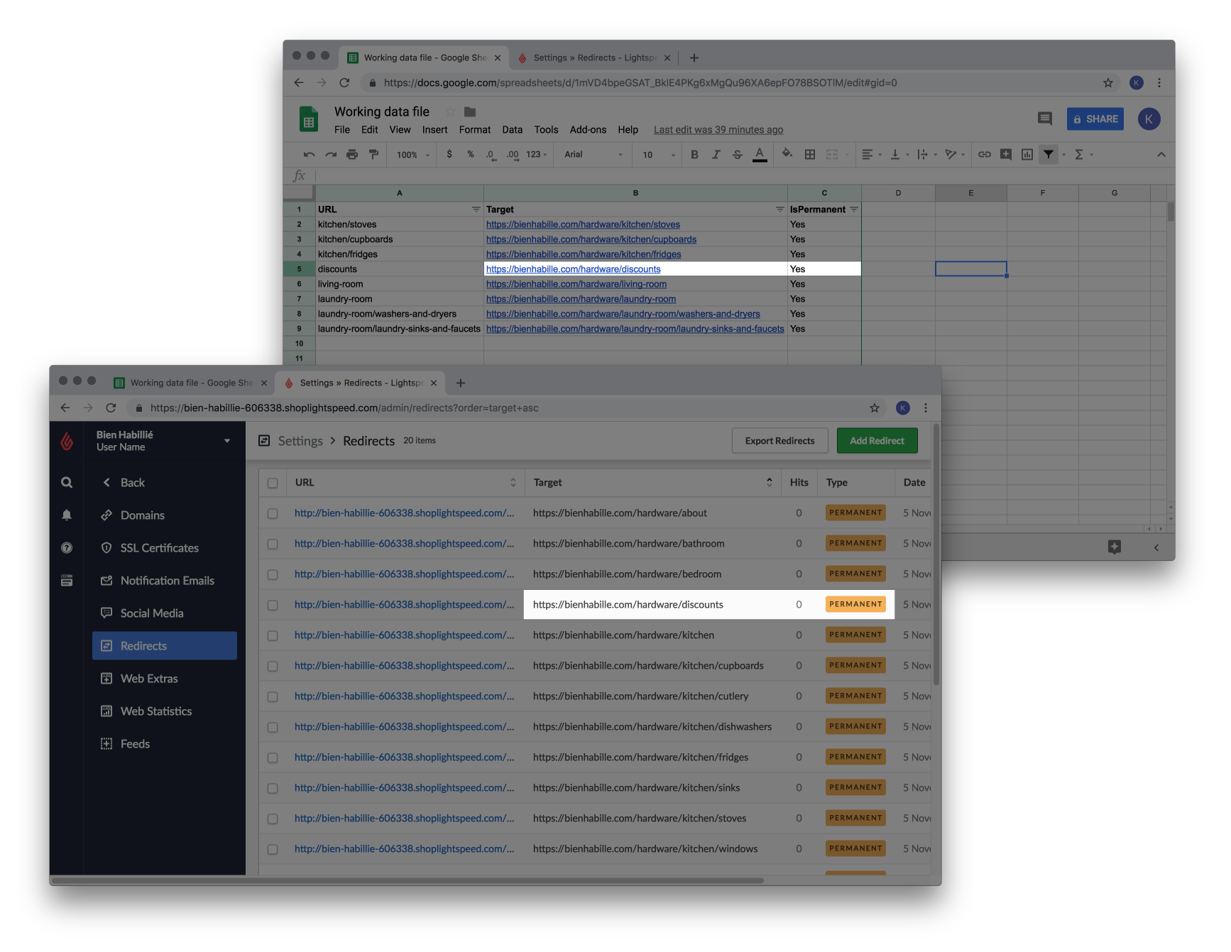Open SSL Certificates settings item

pyautogui.click(x=159, y=548)
